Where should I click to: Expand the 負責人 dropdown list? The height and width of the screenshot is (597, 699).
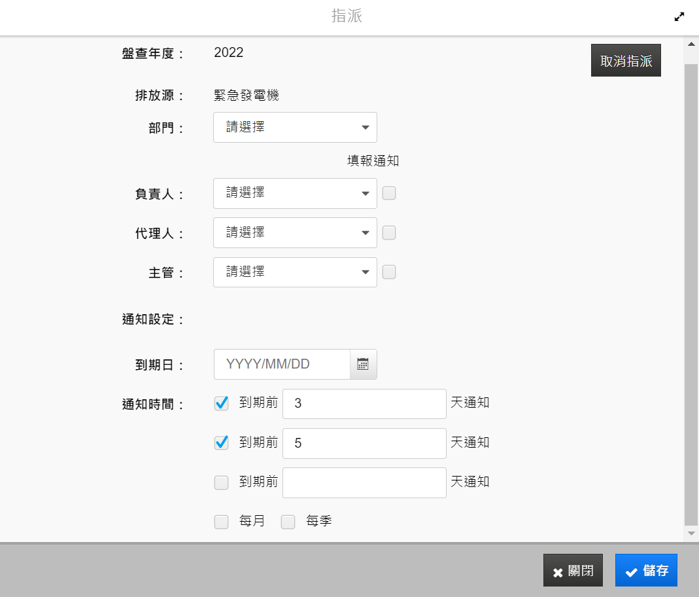295,193
